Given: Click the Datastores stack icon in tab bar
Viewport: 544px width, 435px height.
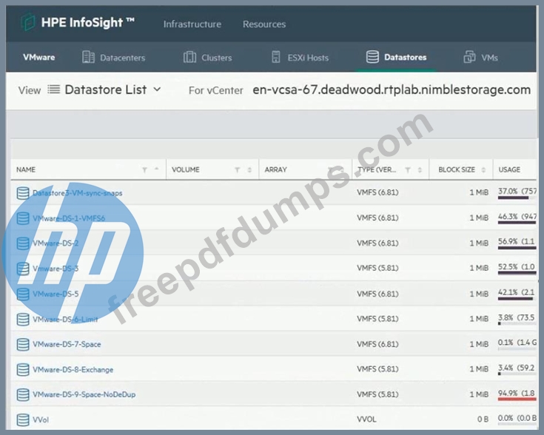Looking at the screenshot, I should point(372,57).
